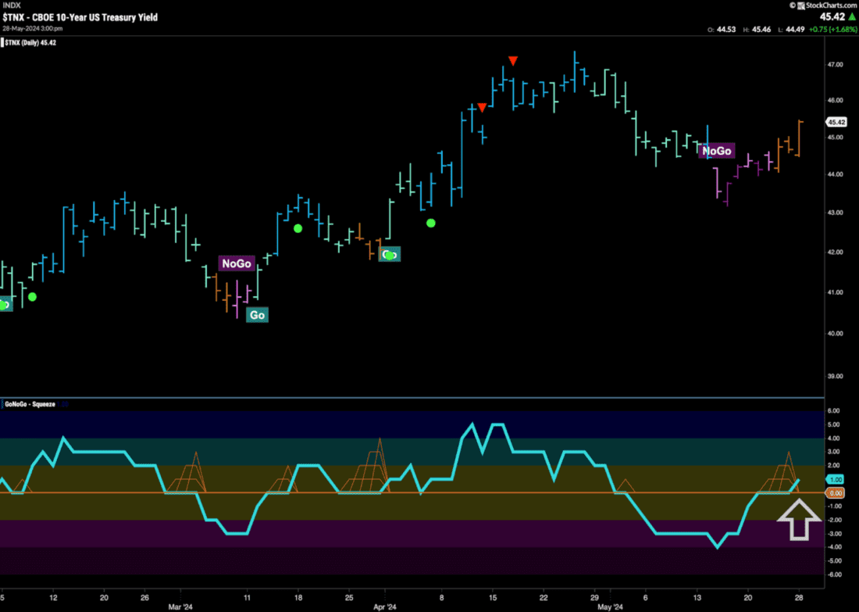Click the cyan 1.00 oscillator value tag
The image size is (859, 612).
click(x=835, y=480)
